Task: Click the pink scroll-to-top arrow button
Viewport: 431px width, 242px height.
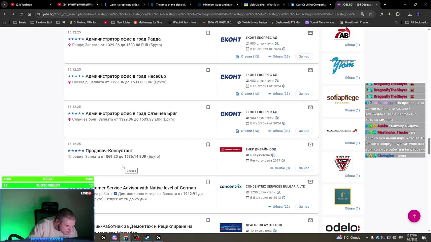Action: pos(414,216)
